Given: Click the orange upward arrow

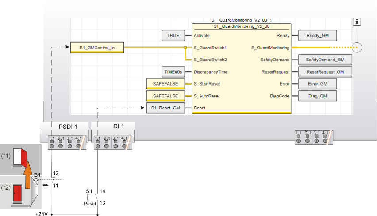Looking at the screenshot, I should tap(27, 174).
